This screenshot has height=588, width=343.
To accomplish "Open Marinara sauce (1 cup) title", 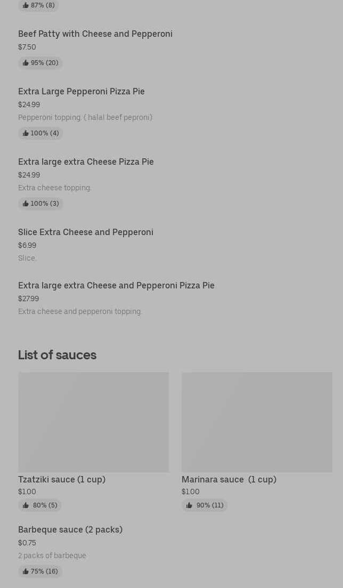I will tap(229, 479).
